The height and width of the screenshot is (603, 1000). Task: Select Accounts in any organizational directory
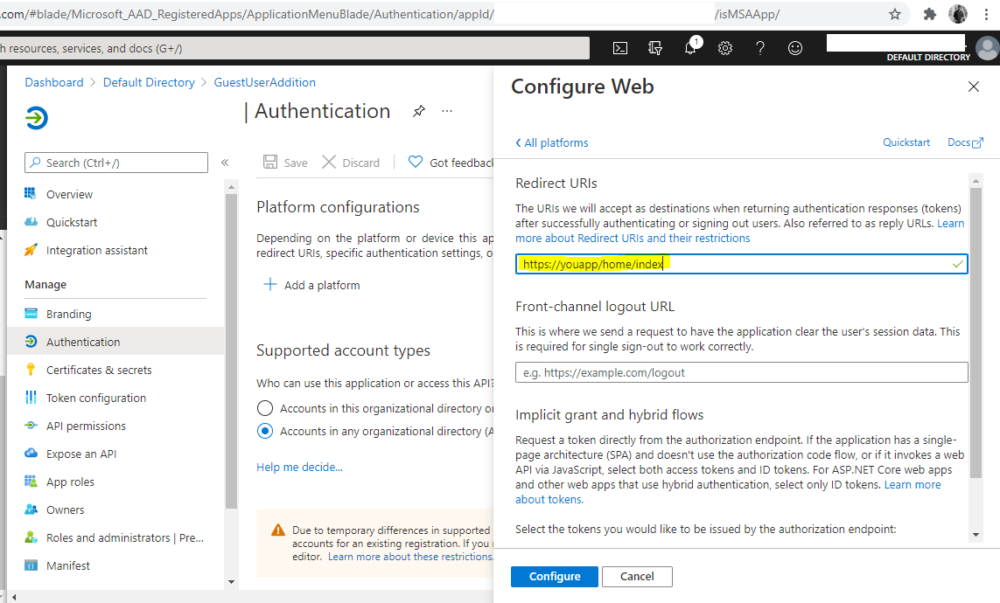coord(265,430)
